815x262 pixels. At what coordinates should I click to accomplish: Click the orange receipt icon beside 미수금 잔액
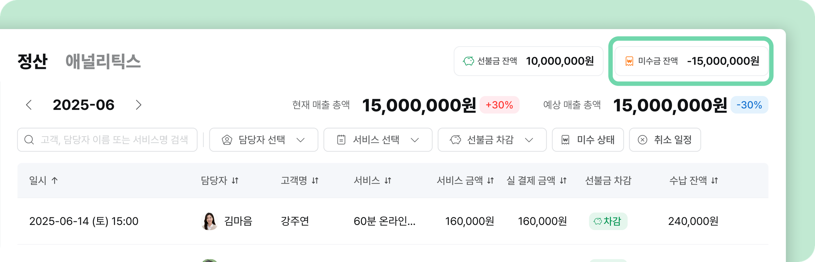coord(629,61)
